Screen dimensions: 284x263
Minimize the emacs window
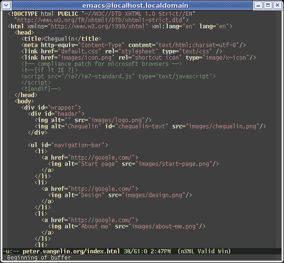click(x=259, y=5)
